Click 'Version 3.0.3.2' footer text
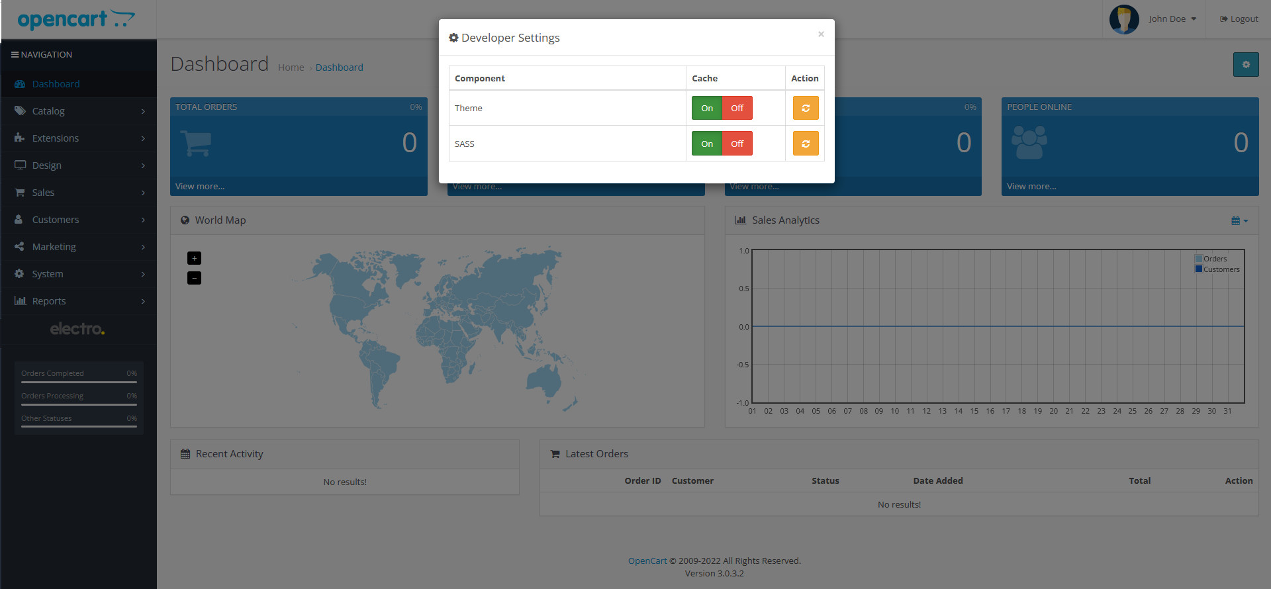Screen dimensions: 1271x589 pos(714,574)
